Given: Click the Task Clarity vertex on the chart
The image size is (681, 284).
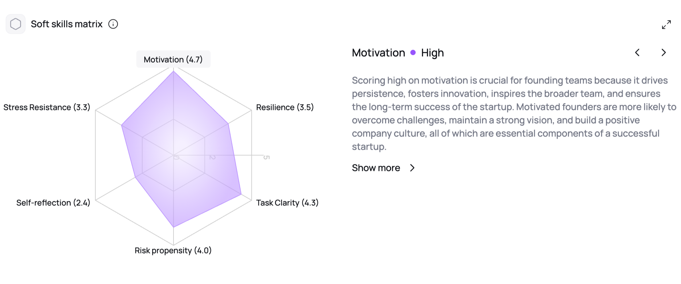Looking at the screenshot, I should click(241, 194).
